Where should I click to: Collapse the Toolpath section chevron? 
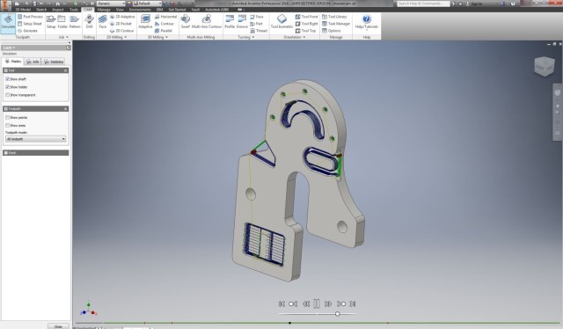tap(66, 109)
